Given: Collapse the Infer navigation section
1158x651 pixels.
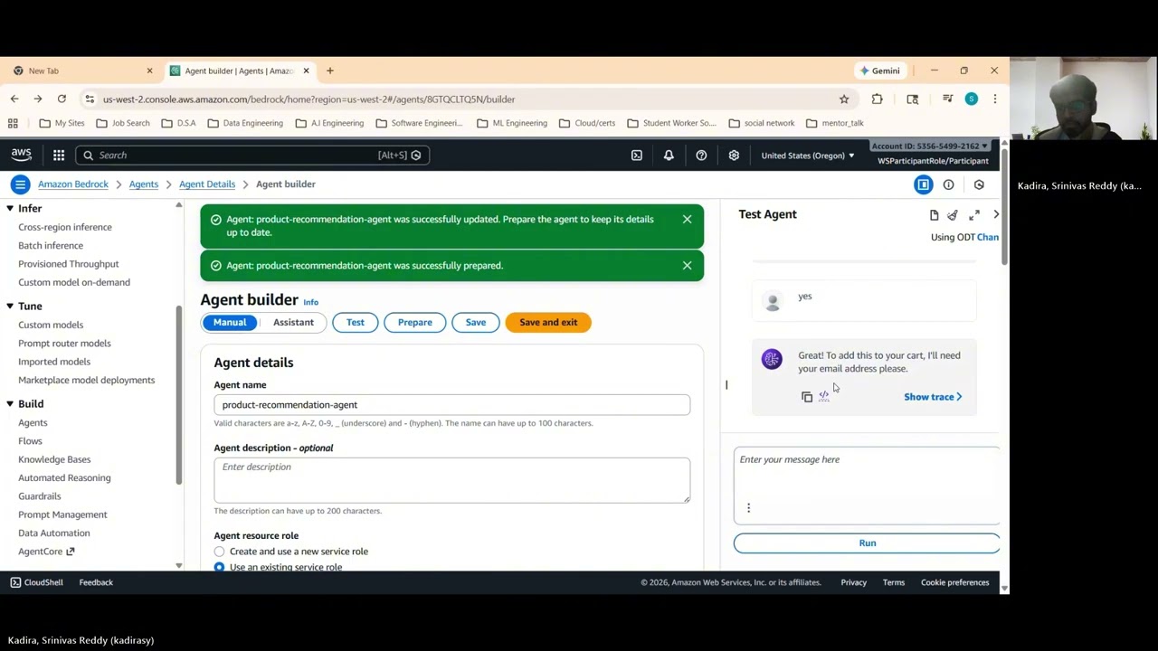Looking at the screenshot, I should [10, 209].
